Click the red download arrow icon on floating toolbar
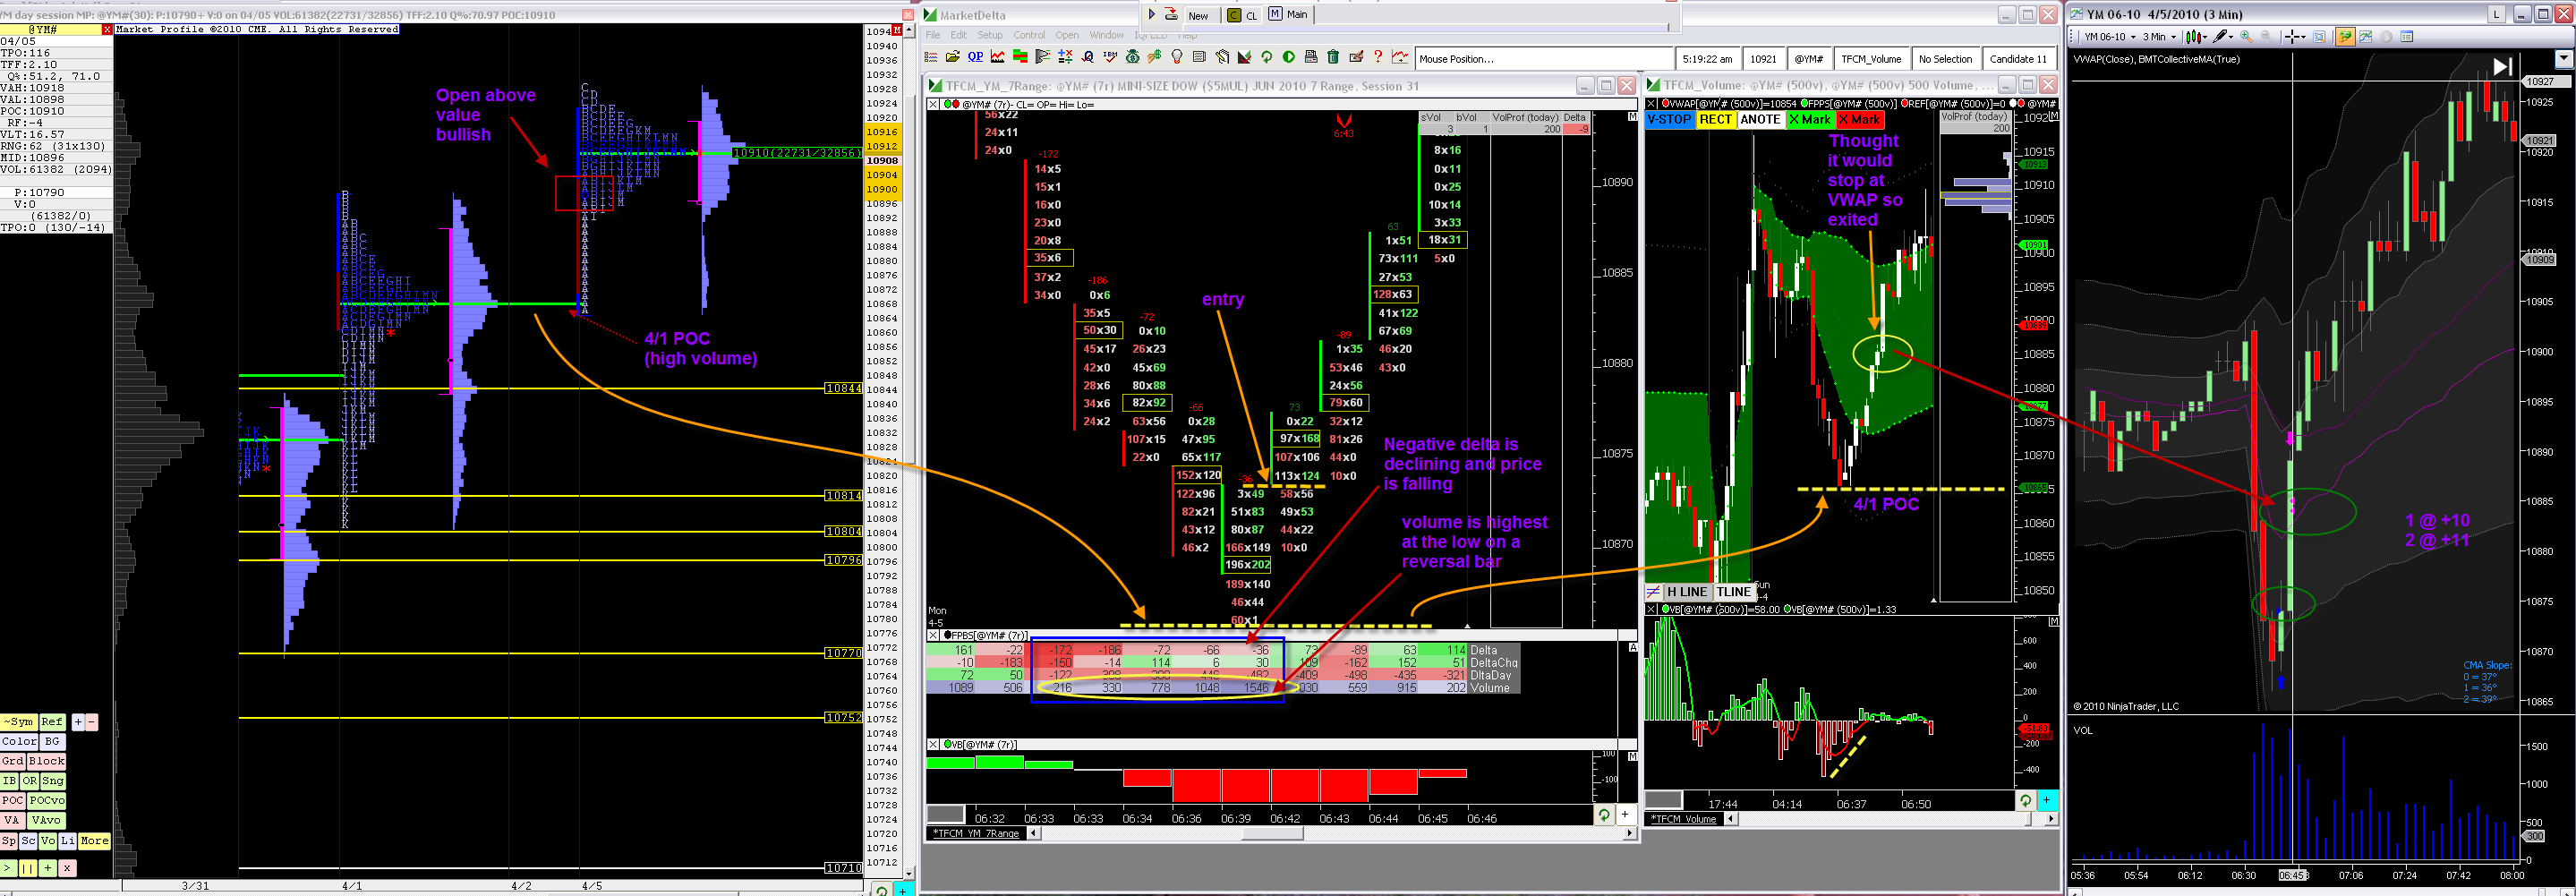The width and height of the screenshot is (2576, 896). coord(1171,14)
